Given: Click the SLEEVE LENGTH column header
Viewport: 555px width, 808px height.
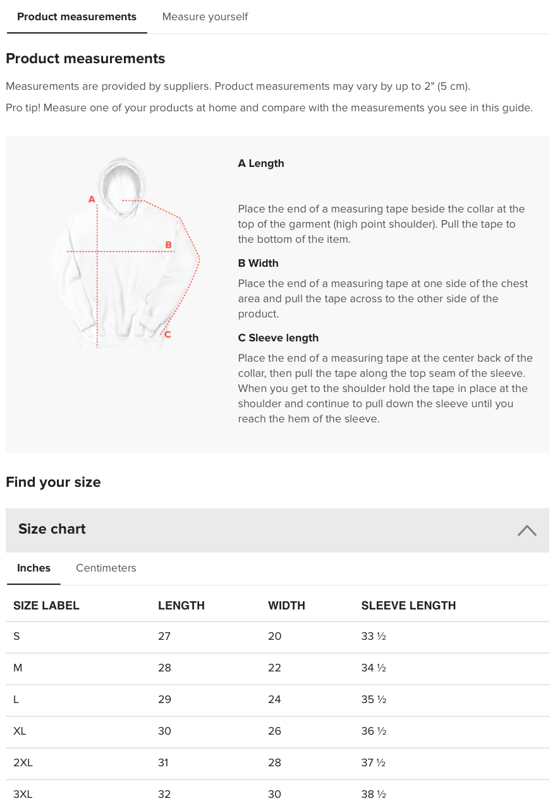Looking at the screenshot, I should (x=408, y=606).
